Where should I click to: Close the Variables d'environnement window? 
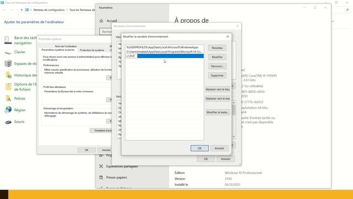point(237,26)
